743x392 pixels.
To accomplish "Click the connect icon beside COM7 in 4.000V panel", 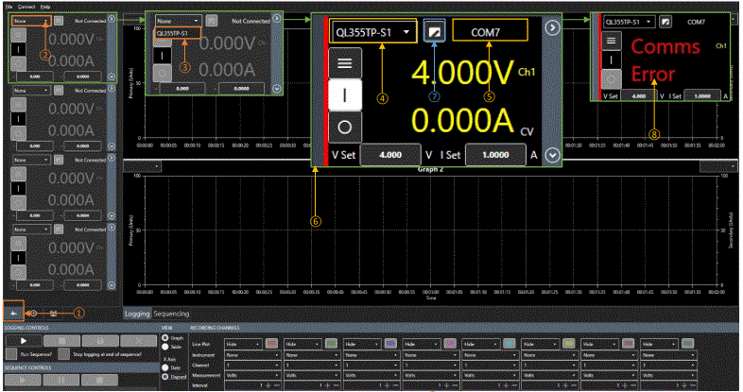I will click(435, 32).
